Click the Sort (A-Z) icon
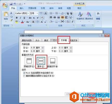Viewport: 112px width, 104px height. tap(68, 21)
